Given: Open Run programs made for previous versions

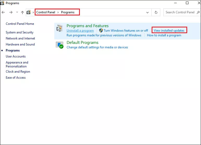Looking at the screenshot, I should [x=104, y=35].
